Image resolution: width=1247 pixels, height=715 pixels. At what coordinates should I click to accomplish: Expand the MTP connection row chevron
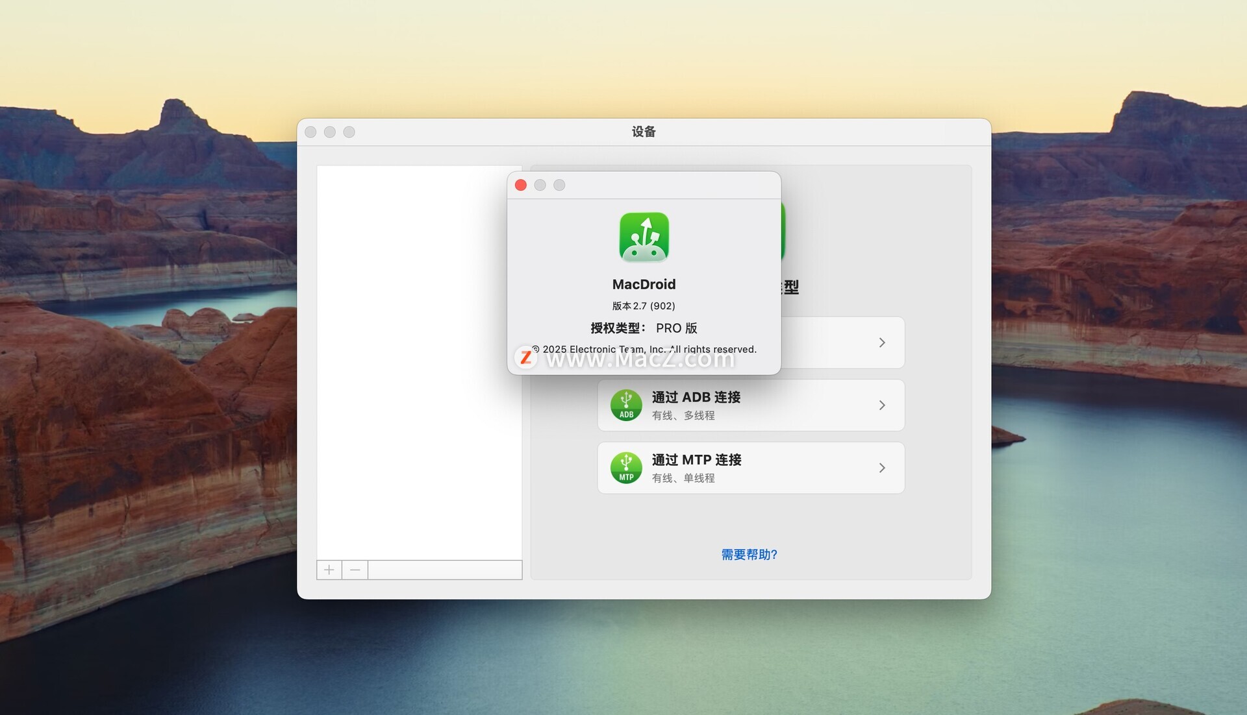pos(882,468)
